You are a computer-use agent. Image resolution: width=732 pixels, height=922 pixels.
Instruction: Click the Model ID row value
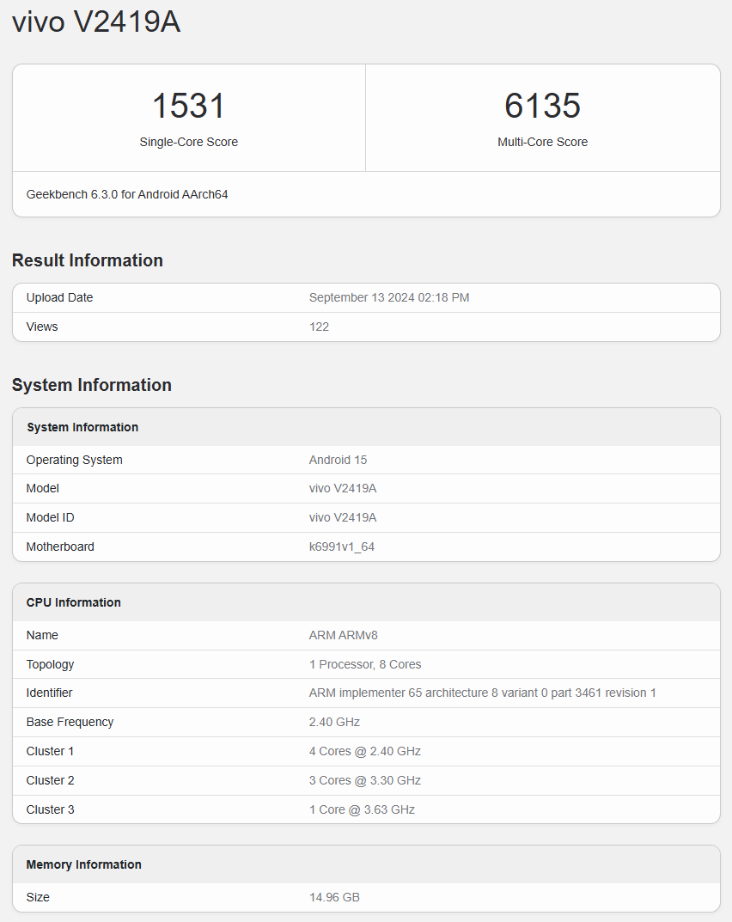pos(342,517)
